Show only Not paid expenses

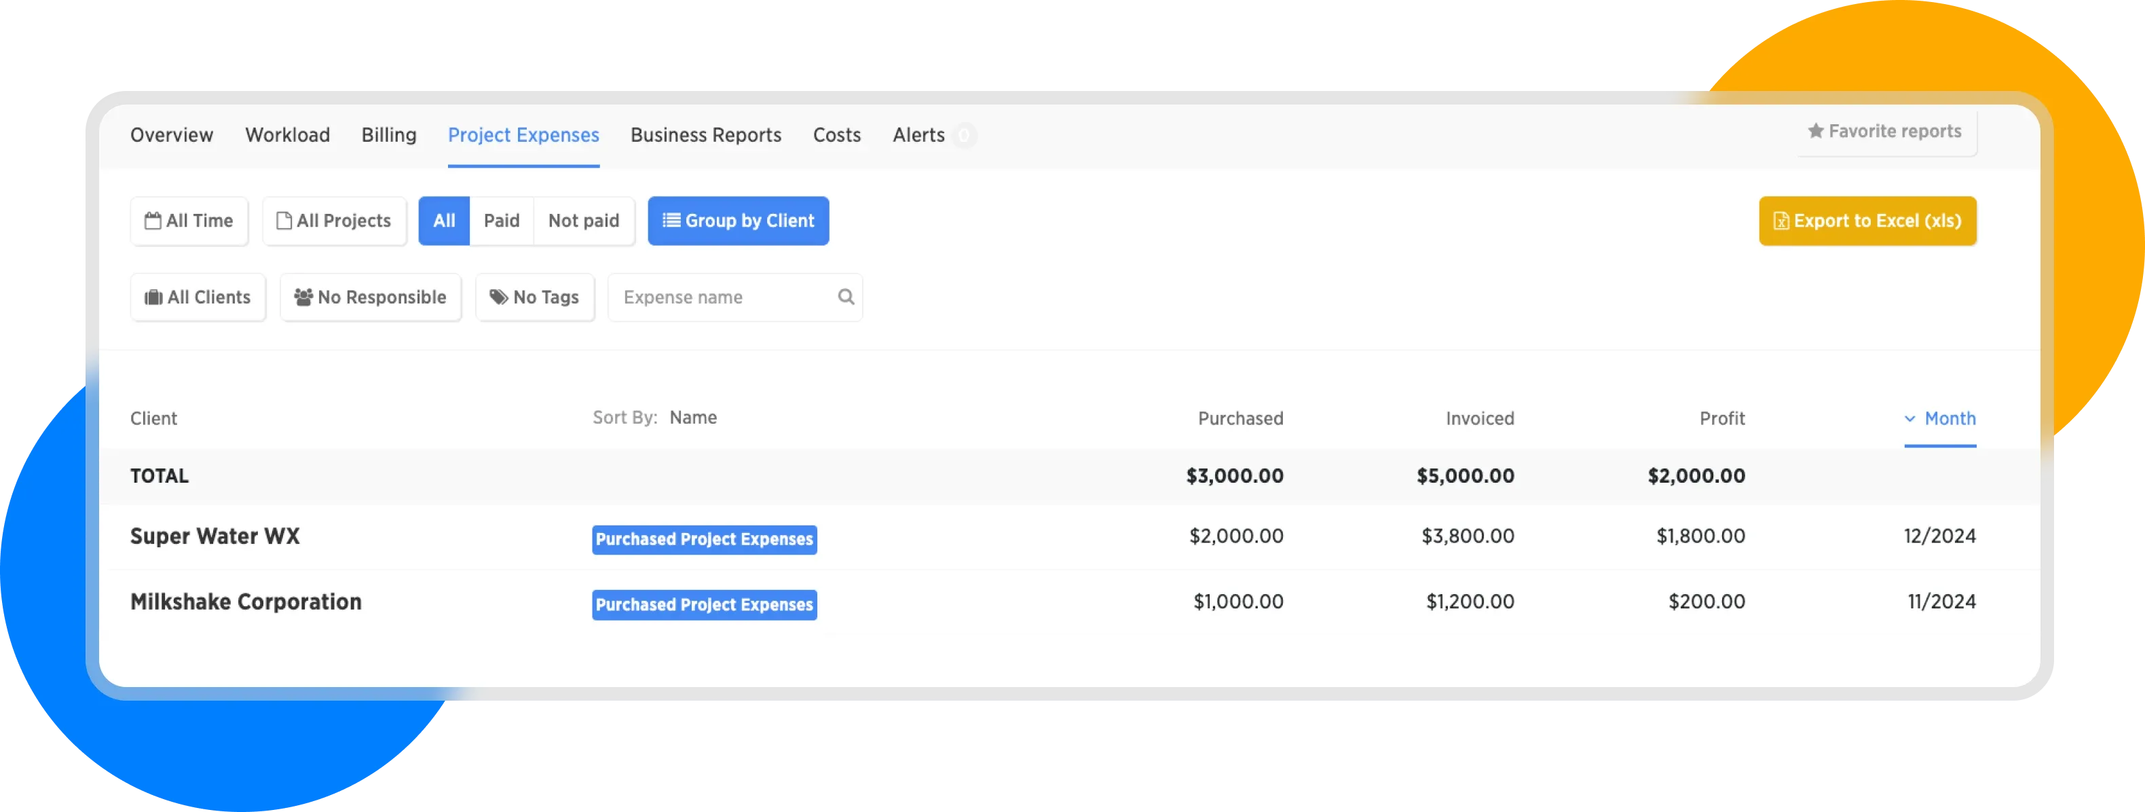pos(584,221)
